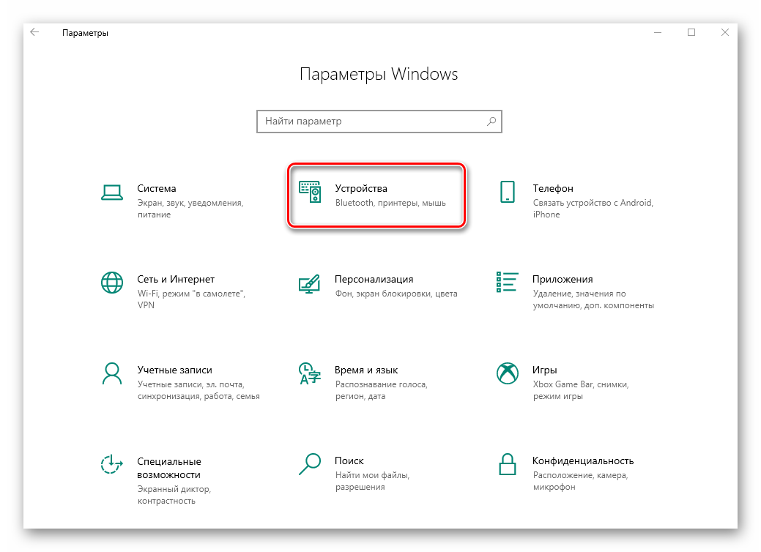Click 'Распознавание голоса, регион, дата' description
Image resolution: width=761 pixels, height=552 pixels.
coord(381,390)
